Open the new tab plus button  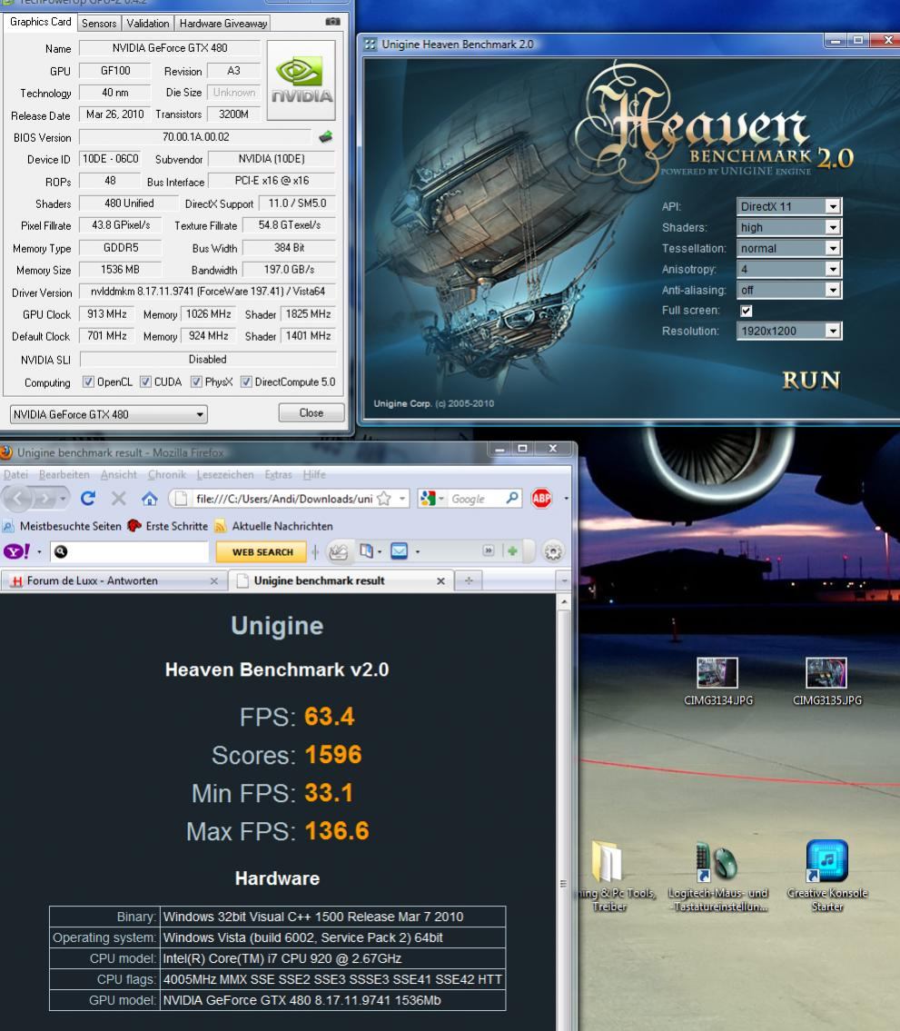point(469,580)
